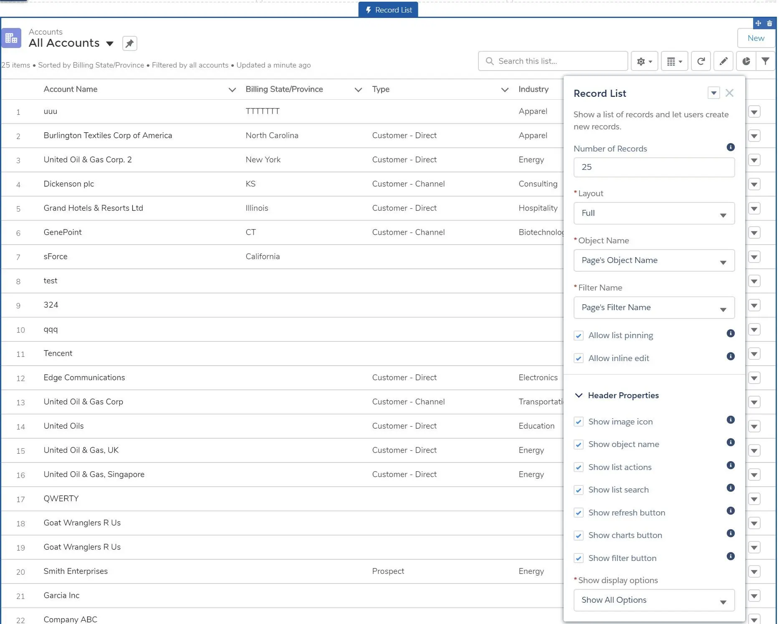779x624 pixels.
Task: Open Type column menu chevron
Action: pyautogui.click(x=505, y=90)
